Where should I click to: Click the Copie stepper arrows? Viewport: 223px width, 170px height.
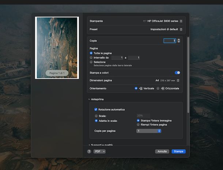pos(179,41)
